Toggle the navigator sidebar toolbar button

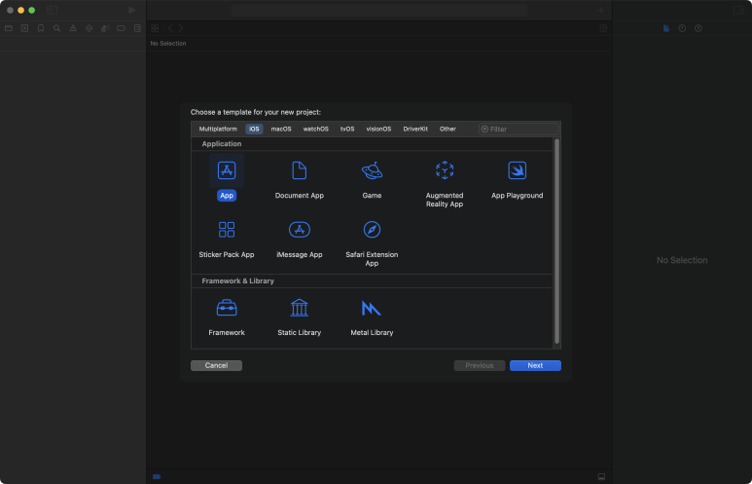tap(53, 10)
